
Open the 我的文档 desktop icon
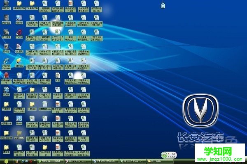[x=6, y=5]
